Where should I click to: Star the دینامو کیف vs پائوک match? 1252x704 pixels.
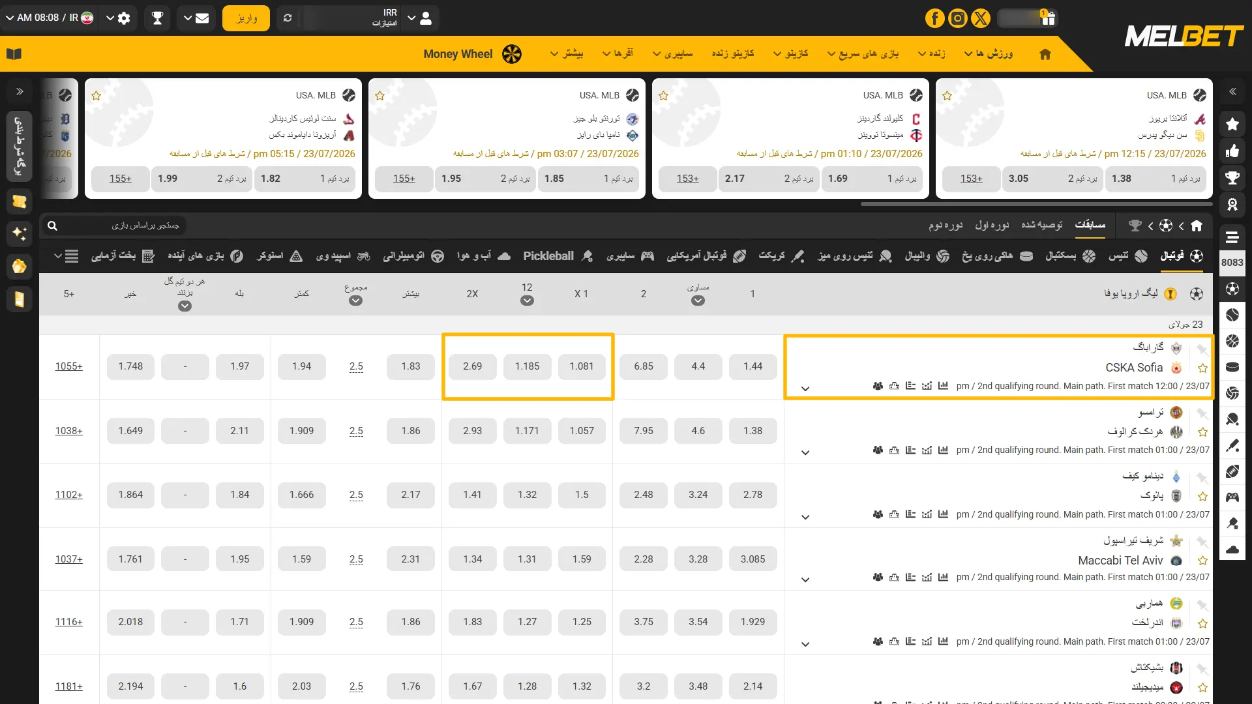1203,497
